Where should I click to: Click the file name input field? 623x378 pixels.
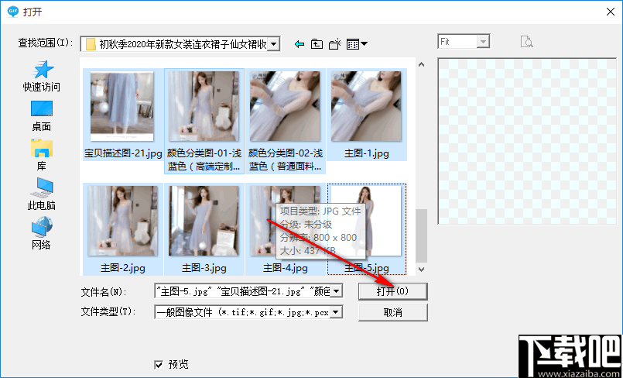tap(243, 292)
